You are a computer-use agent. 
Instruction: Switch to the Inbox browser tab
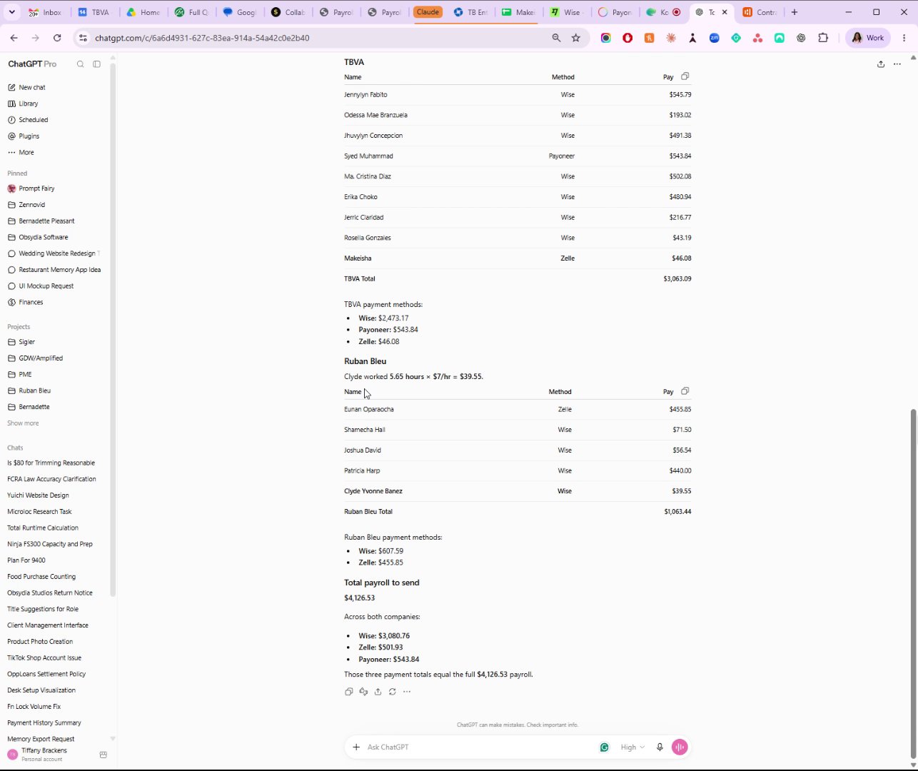pyautogui.click(x=46, y=12)
